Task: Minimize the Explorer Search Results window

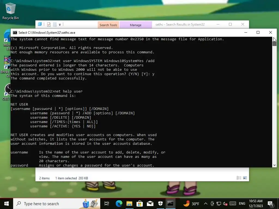Action: tap(218, 24)
